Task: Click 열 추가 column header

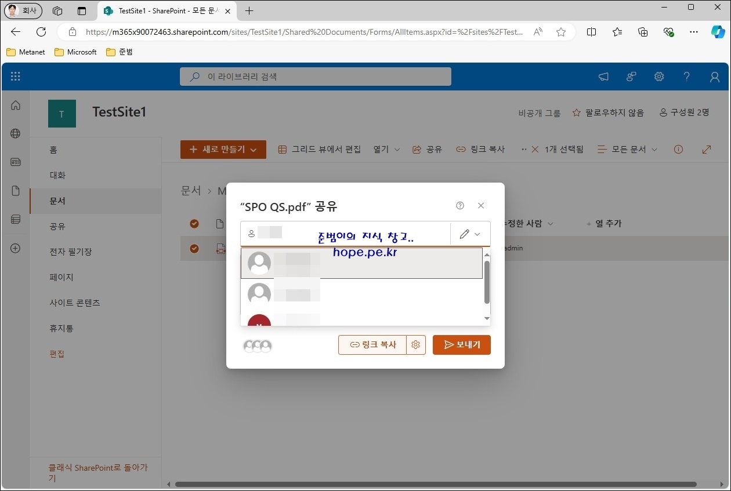Action: coord(603,223)
